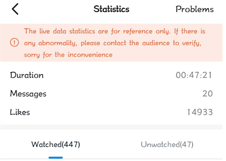Click empty header space left of Statistics
226x161 pixels.
click(53, 9)
